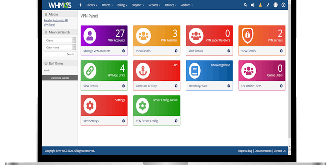Click View Details under VPN Servers
Image resolution: width=331 pixels, height=165 pixels.
coord(248,51)
